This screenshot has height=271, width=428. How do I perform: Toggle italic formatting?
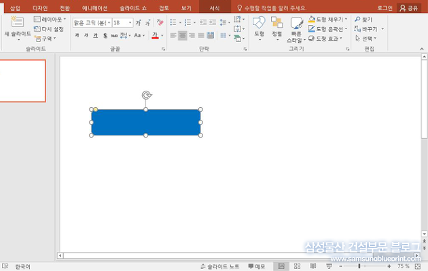click(86, 35)
